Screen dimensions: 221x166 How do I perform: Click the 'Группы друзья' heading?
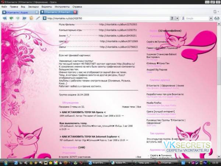pyautogui.click(x=160, y=80)
